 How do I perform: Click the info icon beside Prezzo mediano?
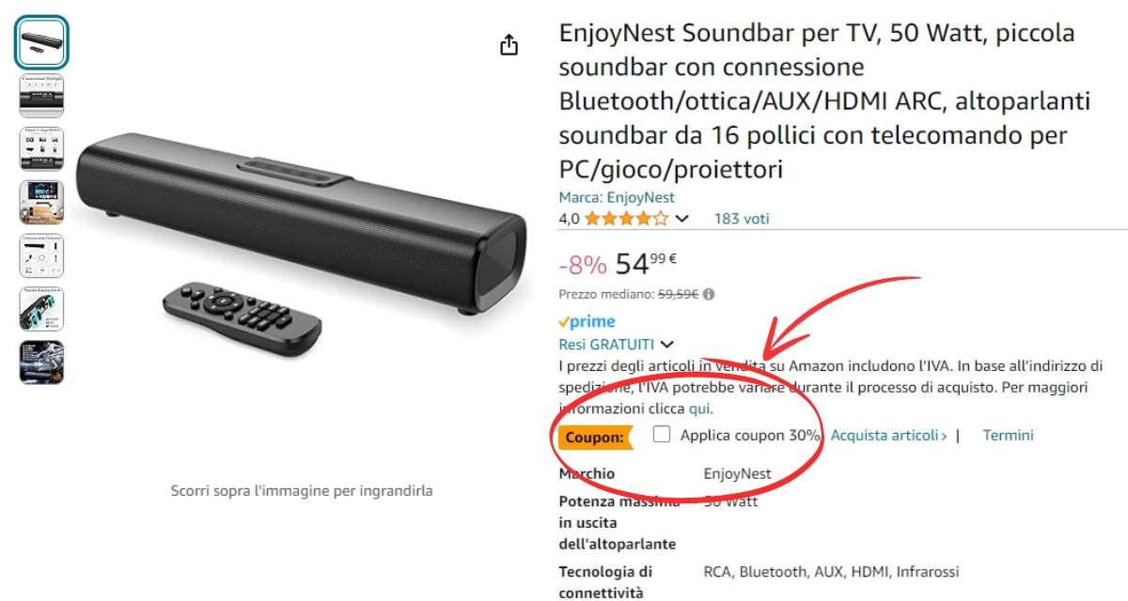(709, 294)
